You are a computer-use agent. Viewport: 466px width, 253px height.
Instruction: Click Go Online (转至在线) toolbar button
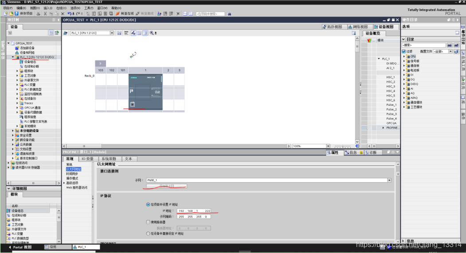point(125,14)
